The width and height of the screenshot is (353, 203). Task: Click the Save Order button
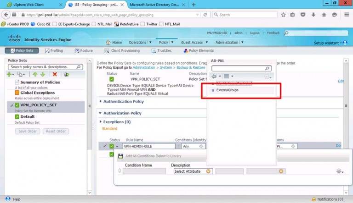[x=28, y=131]
